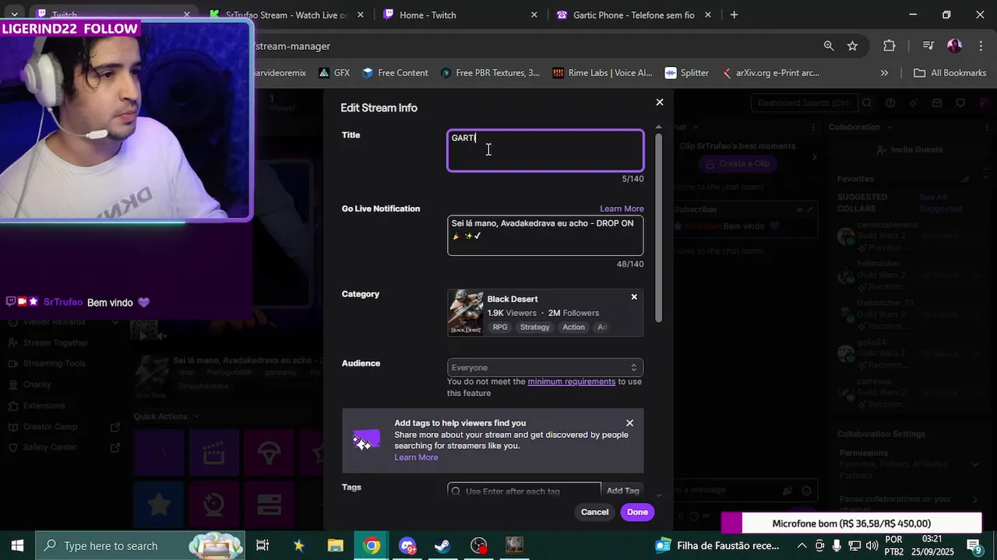
Task: Open Steam from the taskbar
Action: pos(442,545)
